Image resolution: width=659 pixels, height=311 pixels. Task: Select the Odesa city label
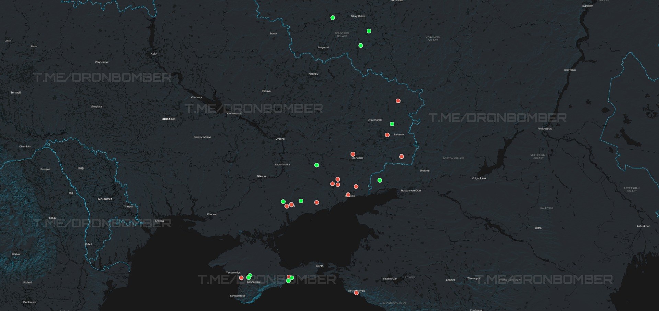[160, 221]
